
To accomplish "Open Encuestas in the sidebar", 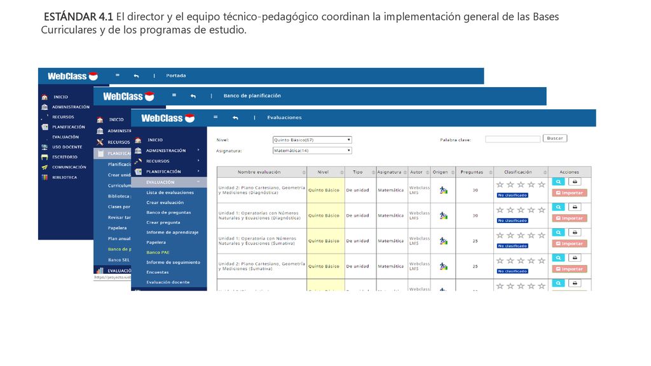I will [158, 272].
